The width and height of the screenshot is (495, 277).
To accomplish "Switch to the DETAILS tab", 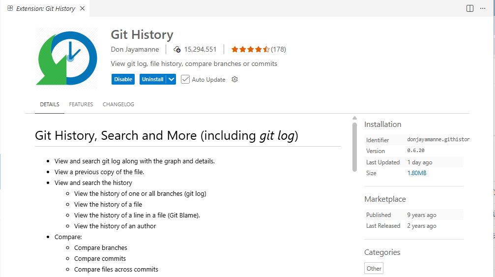I will pos(50,104).
